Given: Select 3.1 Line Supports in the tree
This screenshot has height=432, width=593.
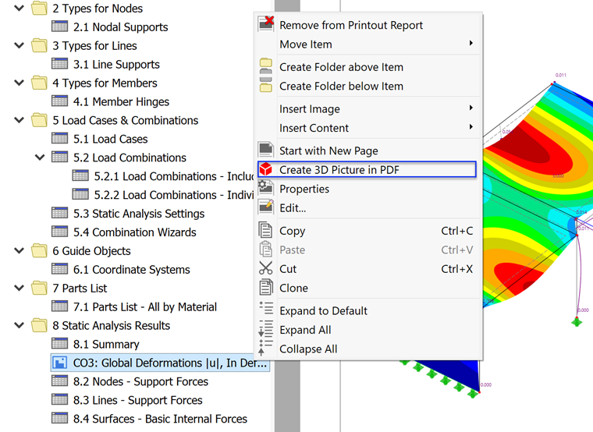Looking at the screenshot, I should click(116, 64).
